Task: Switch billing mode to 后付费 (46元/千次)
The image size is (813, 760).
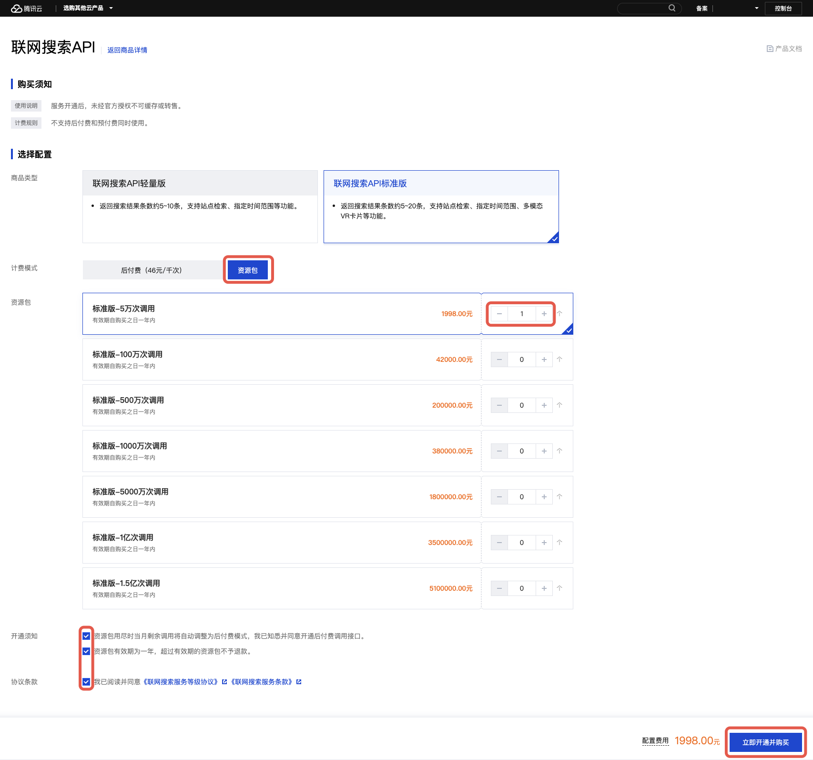Action: pyautogui.click(x=152, y=270)
